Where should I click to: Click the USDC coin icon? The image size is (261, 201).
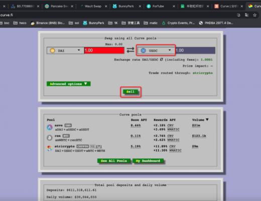pos(144,51)
